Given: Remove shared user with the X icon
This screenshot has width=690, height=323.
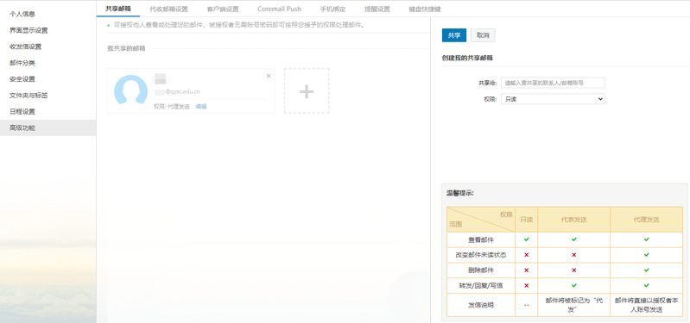Looking at the screenshot, I should click(x=269, y=76).
